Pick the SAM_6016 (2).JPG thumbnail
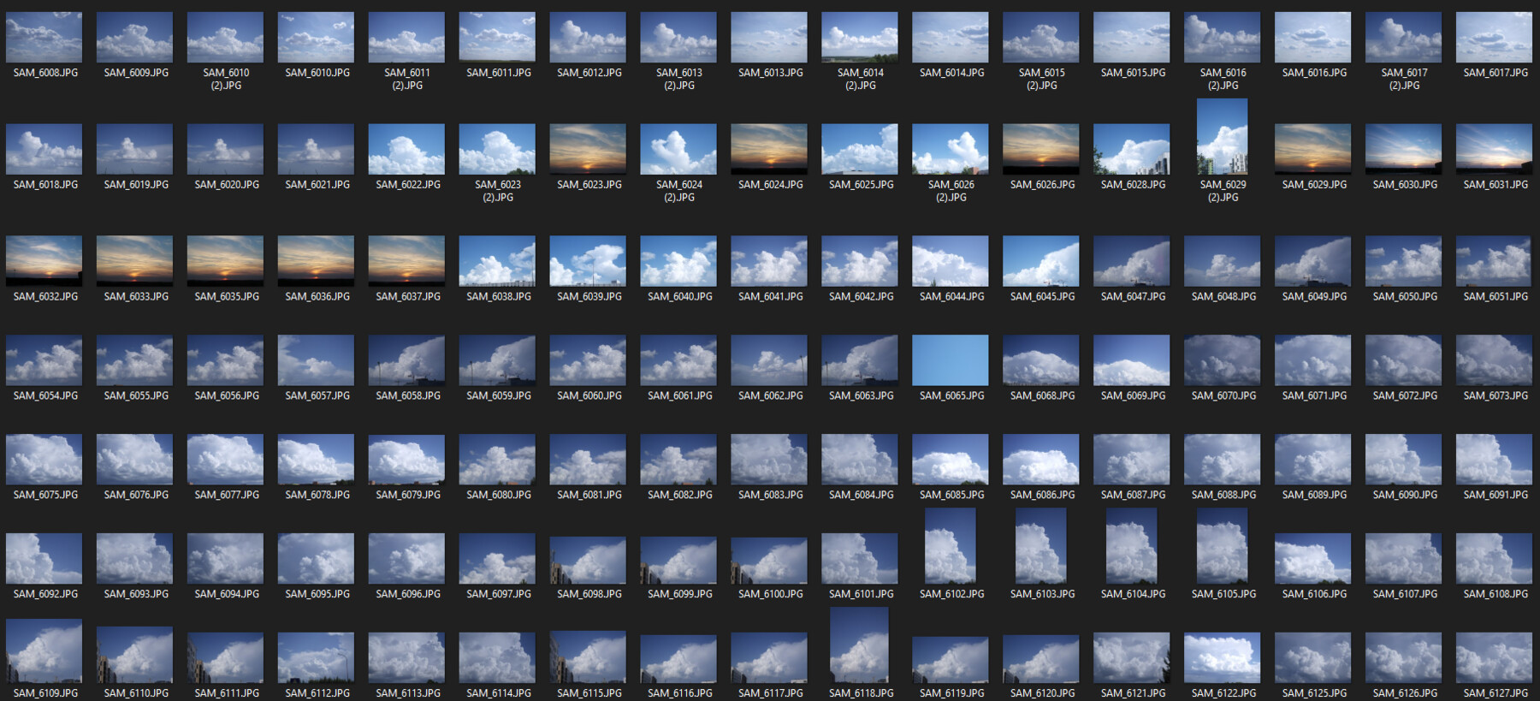 [1223, 37]
